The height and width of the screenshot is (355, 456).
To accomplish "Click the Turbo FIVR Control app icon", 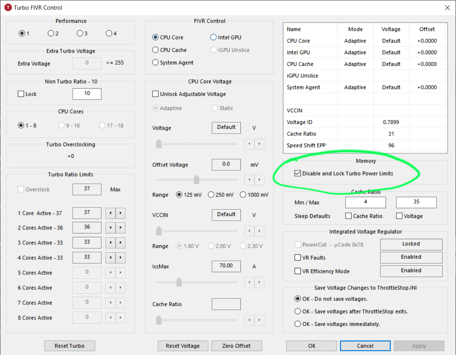I will click(x=8, y=8).
